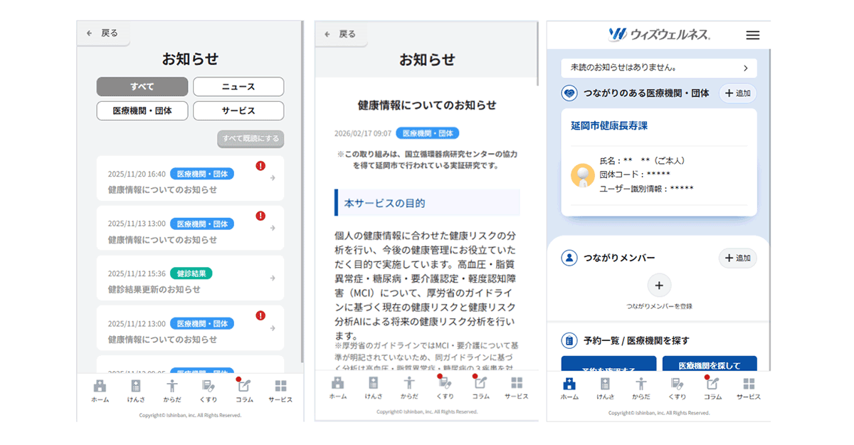Open the 健診結果更新のお知らせ item dated 2025/11/12 15:36
This screenshot has width=854, height=445.
pyautogui.click(x=189, y=281)
